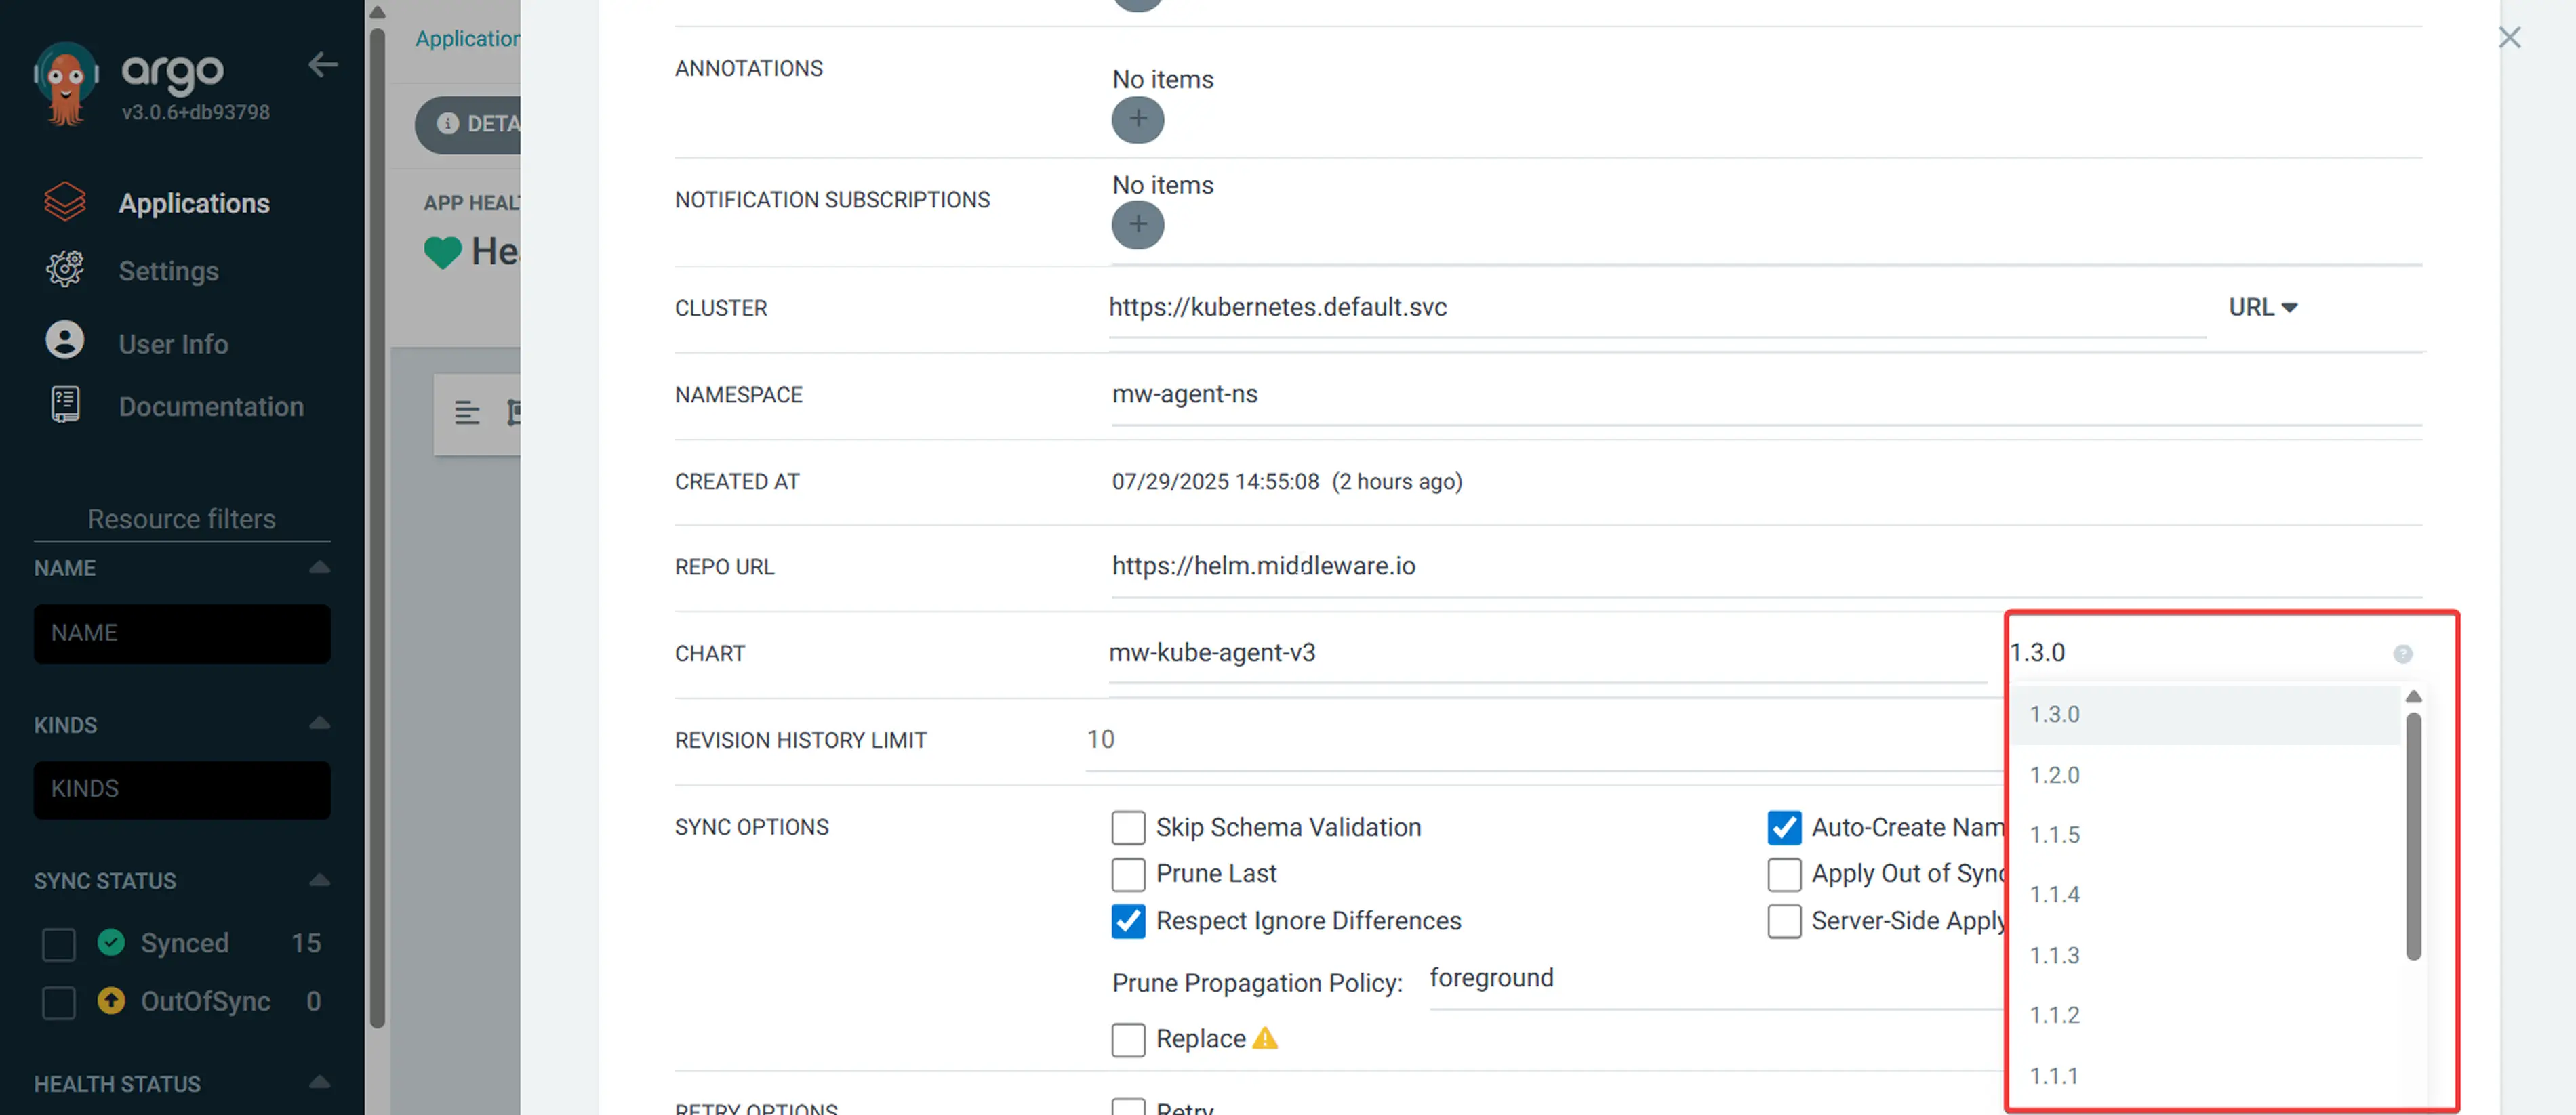Click the User Info avatar icon
The width and height of the screenshot is (2576, 1115).
65,341
